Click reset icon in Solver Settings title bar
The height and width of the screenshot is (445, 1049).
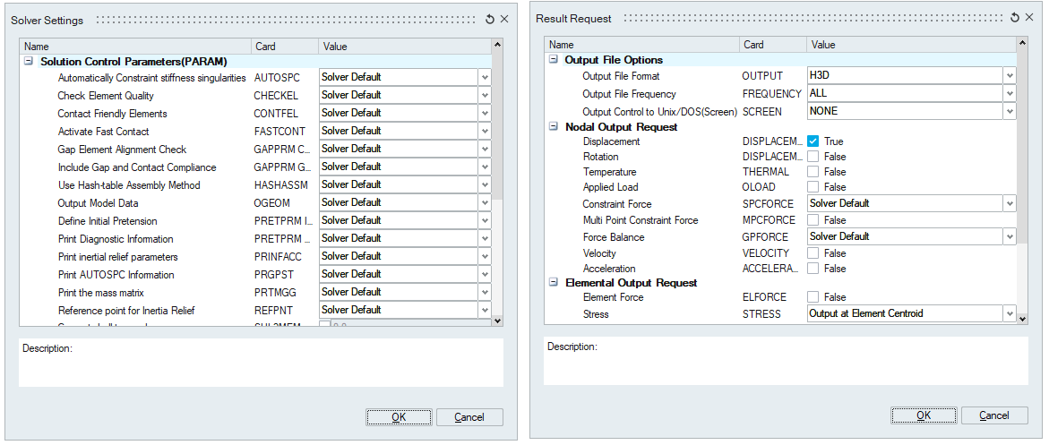click(x=490, y=19)
